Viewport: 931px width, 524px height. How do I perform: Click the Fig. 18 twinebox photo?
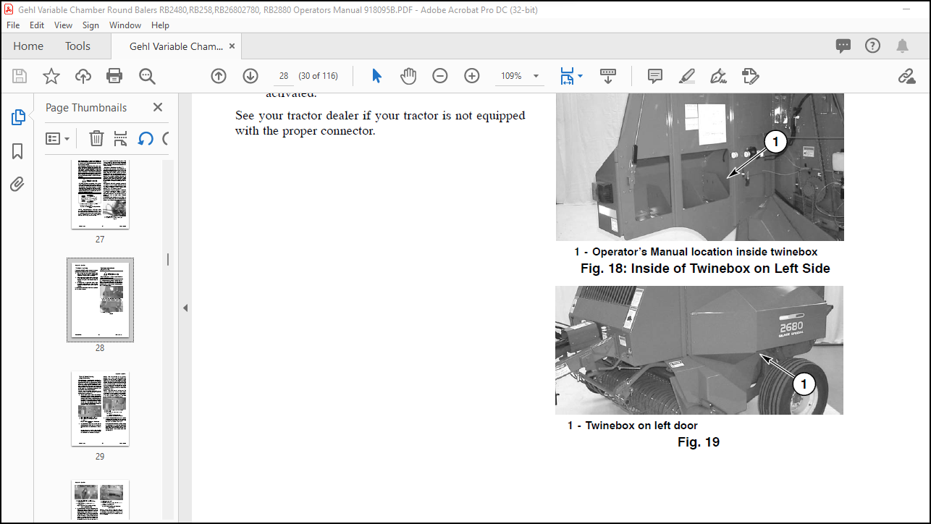pos(699,167)
